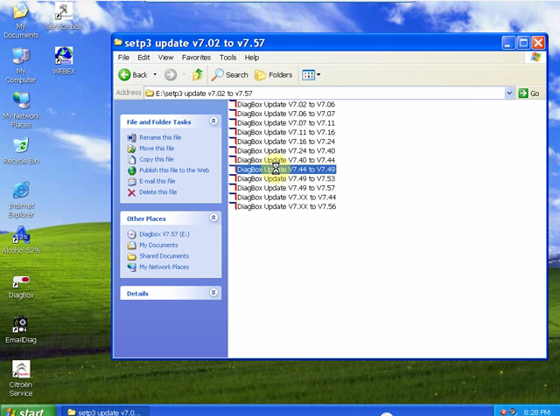Click Move this file link
The height and width of the screenshot is (416, 560).
click(x=157, y=149)
